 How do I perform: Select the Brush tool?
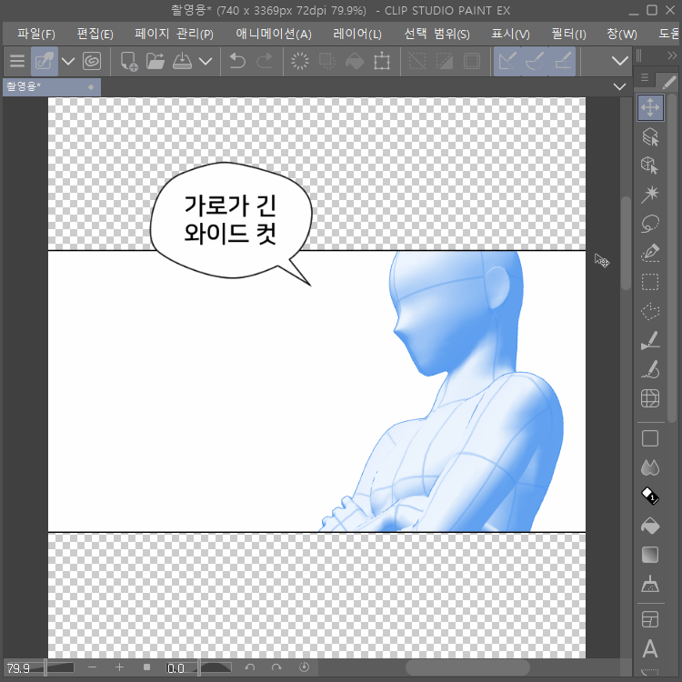coord(650,369)
